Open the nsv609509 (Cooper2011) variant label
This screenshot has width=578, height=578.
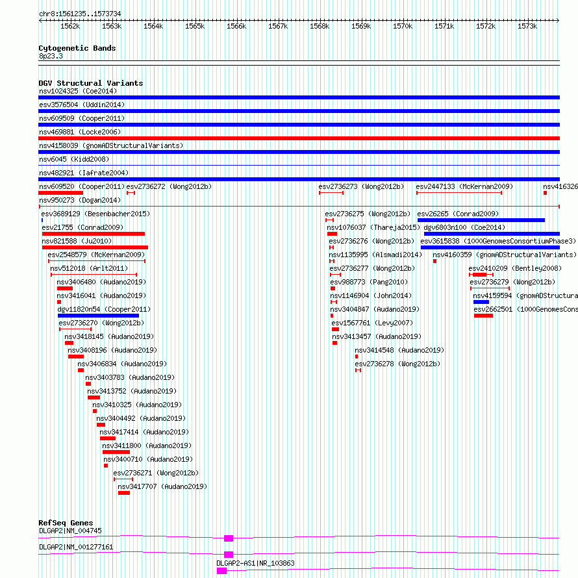[82, 118]
